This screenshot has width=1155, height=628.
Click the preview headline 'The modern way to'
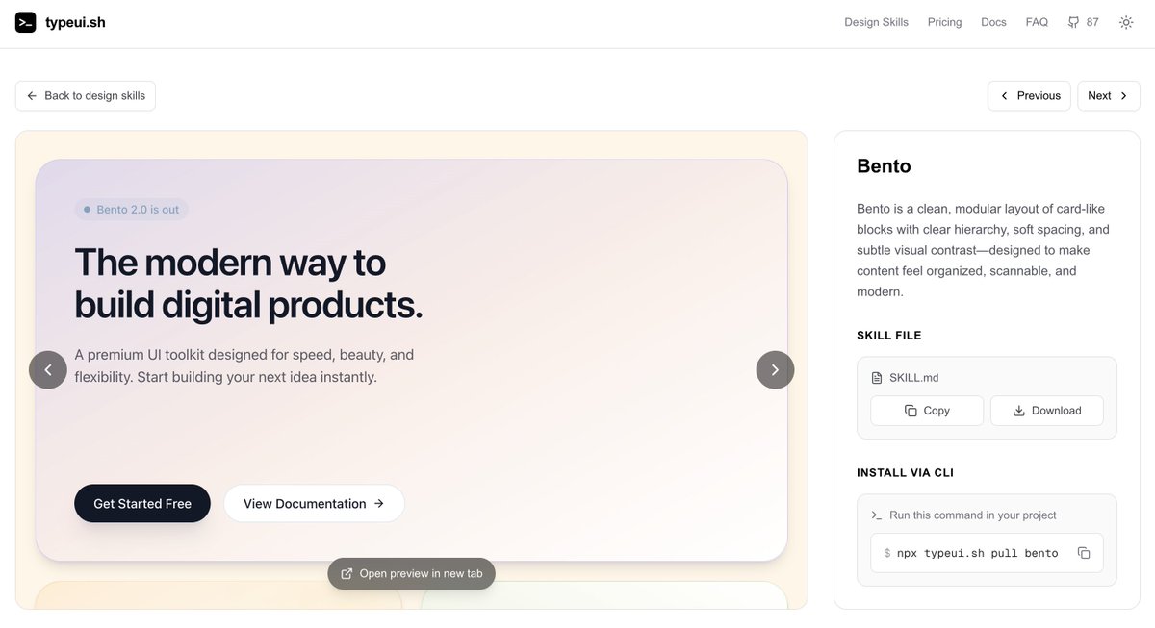pos(230,263)
